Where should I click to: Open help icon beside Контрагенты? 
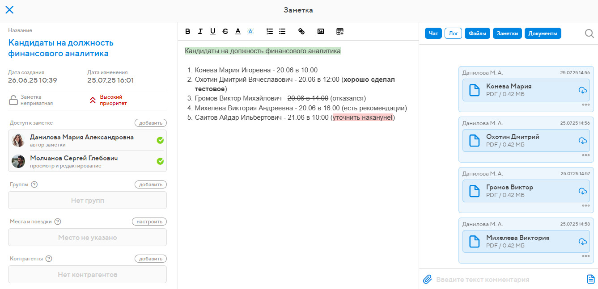point(49,259)
